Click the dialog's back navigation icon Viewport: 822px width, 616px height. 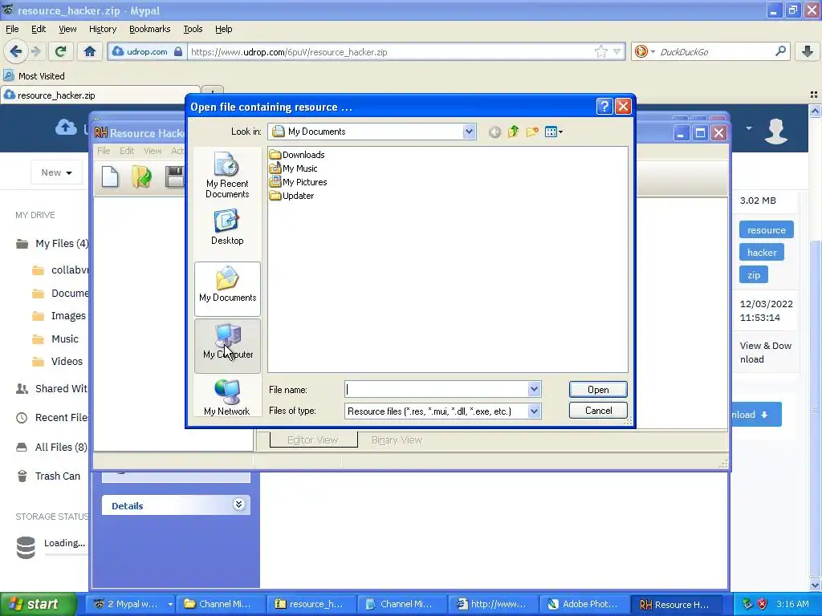494,132
